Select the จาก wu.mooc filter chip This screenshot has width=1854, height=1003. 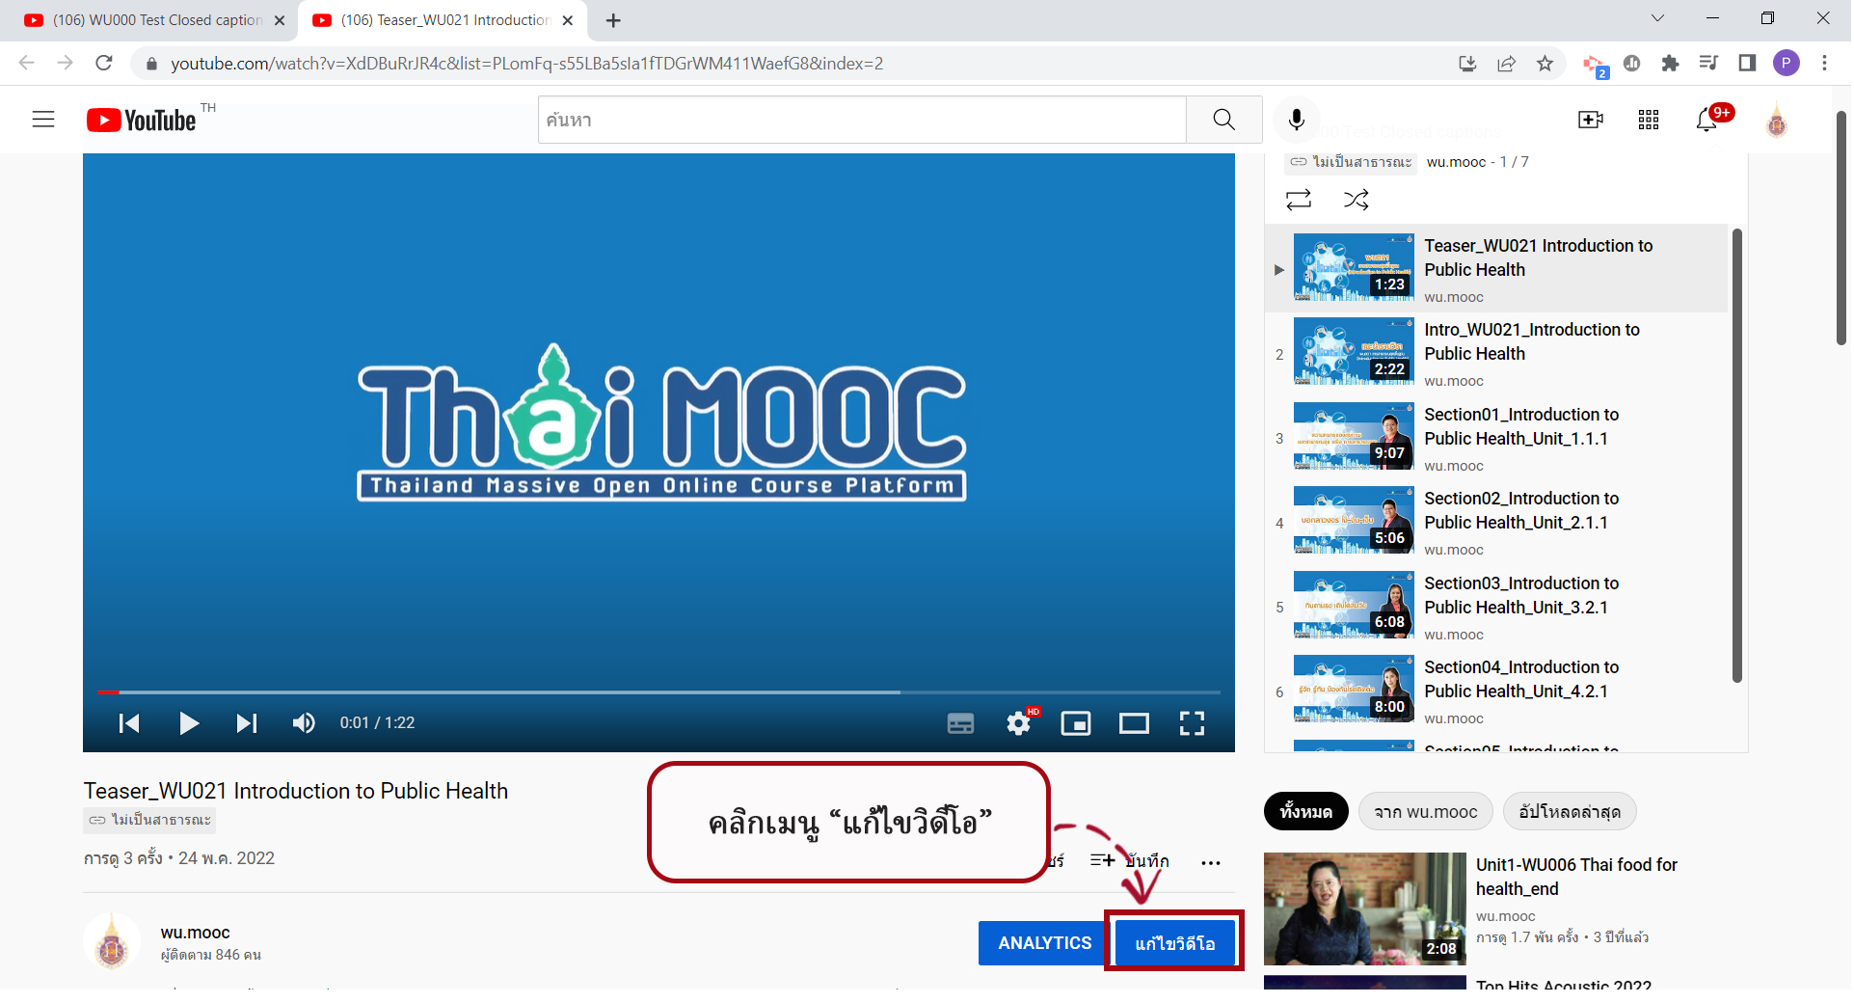tap(1425, 812)
